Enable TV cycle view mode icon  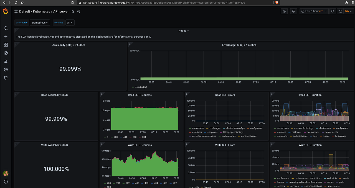click(x=293, y=11)
